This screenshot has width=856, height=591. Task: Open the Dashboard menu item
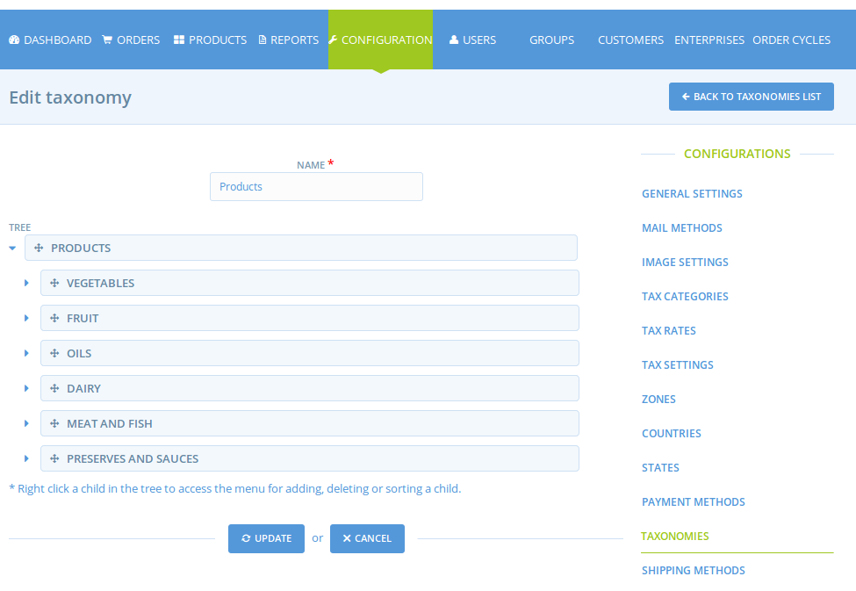tap(50, 40)
